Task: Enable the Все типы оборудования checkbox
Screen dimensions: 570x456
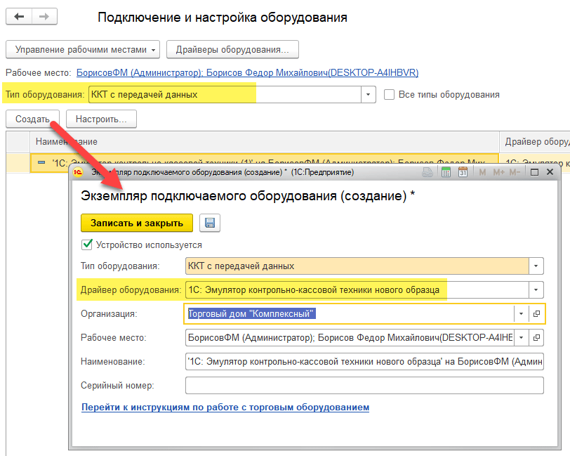Action: 390,95
